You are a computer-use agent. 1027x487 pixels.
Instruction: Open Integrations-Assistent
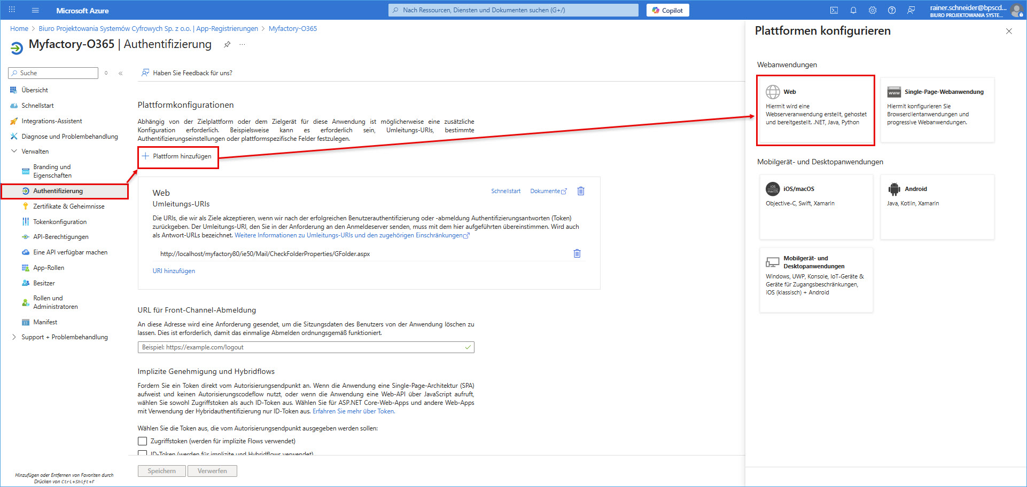(x=52, y=121)
